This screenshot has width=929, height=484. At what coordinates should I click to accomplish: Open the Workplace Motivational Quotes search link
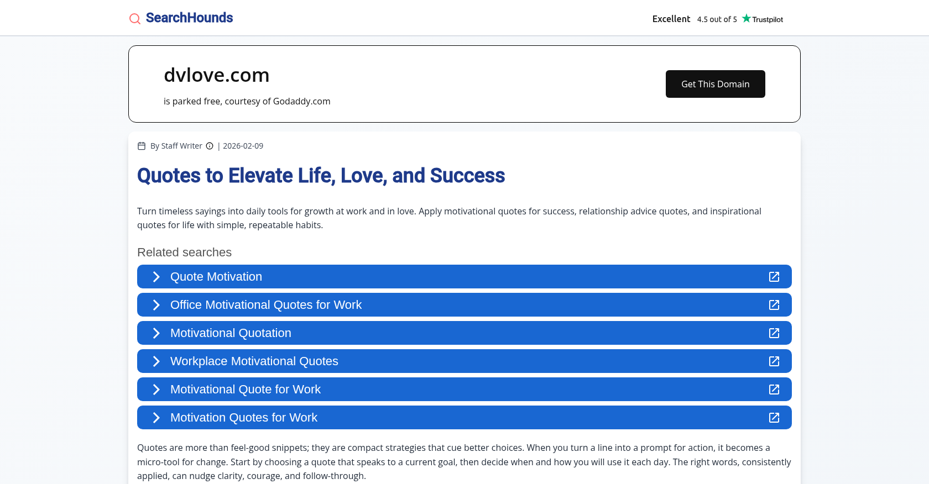coord(254,361)
